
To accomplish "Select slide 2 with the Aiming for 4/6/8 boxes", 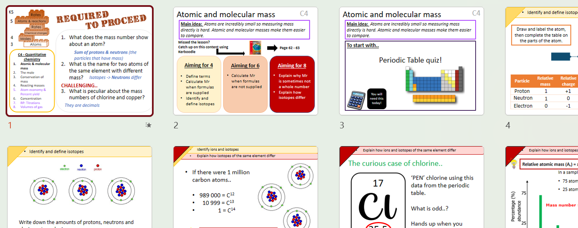I will 246,61.
